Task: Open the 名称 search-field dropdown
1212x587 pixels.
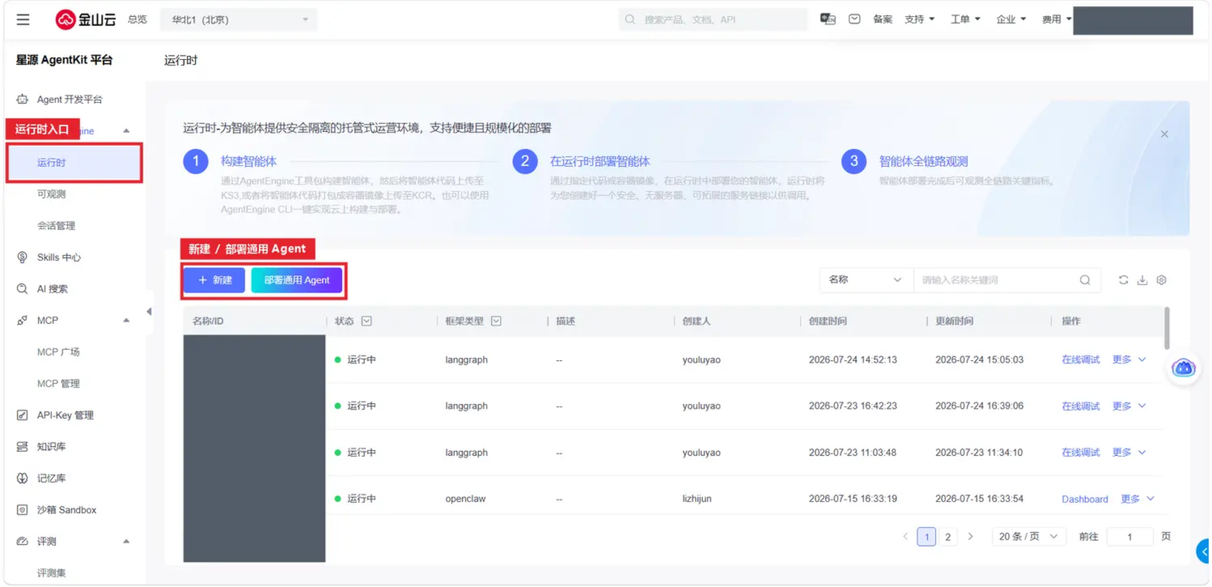Action: (x=866, y=280)
